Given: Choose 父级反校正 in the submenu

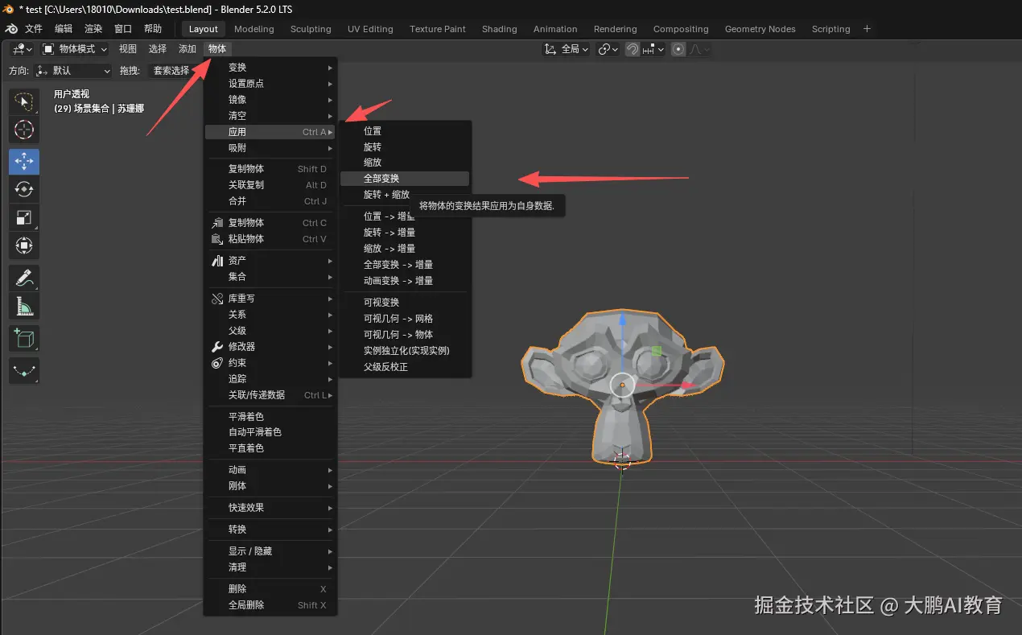Looking at the screenshot, I should (x=405, y=367).
